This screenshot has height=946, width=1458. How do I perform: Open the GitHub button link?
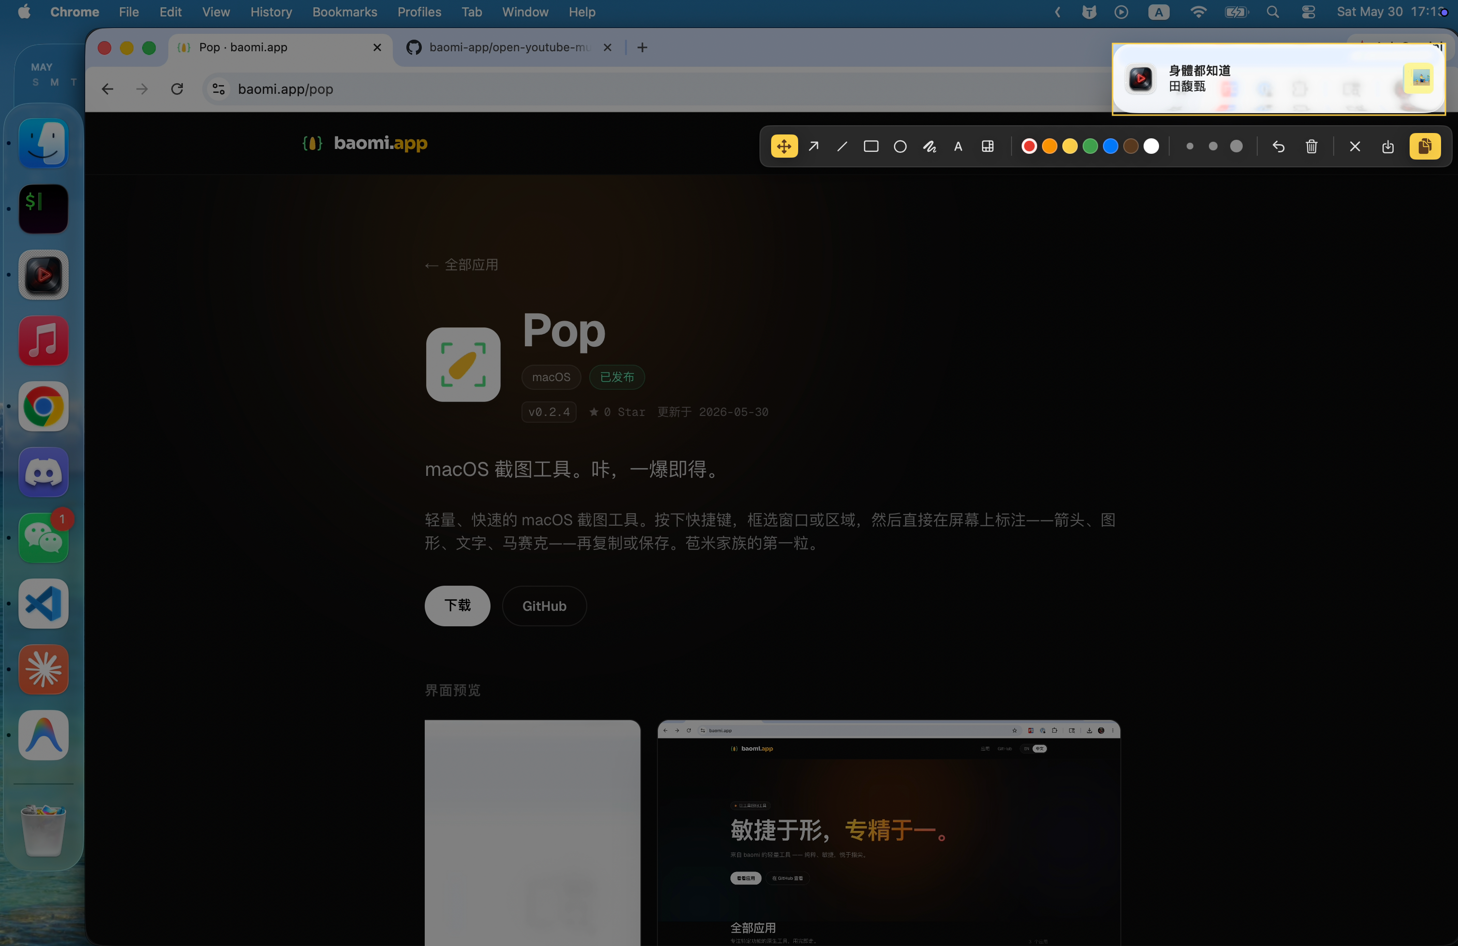point(544,606)
